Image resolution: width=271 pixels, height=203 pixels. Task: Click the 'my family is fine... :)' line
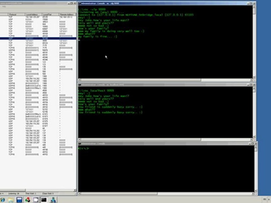pos(97,37)
